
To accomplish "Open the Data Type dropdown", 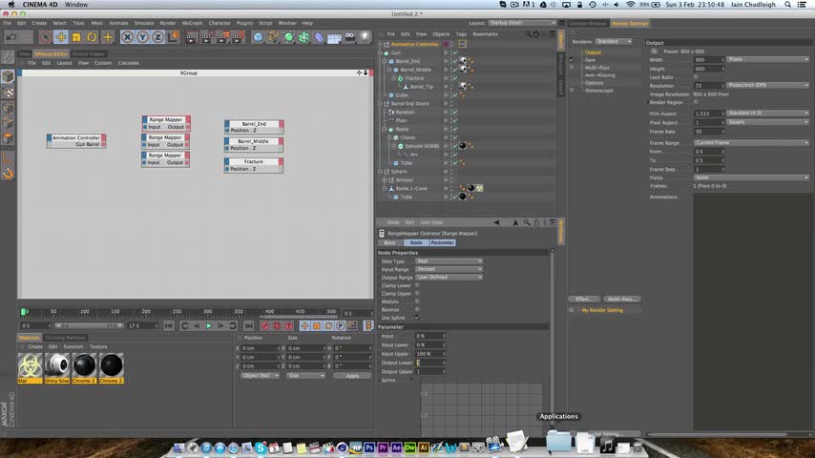I will click(x=449, y=261).
